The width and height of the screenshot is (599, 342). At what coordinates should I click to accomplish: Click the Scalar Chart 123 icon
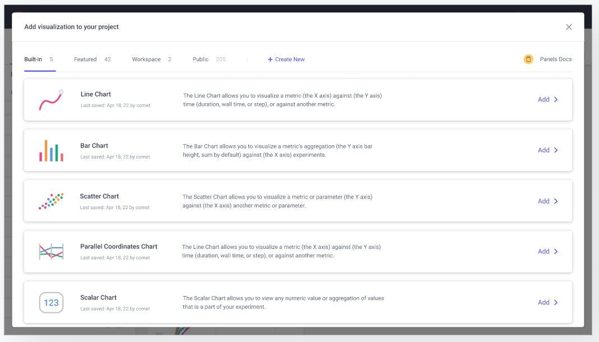51,303
